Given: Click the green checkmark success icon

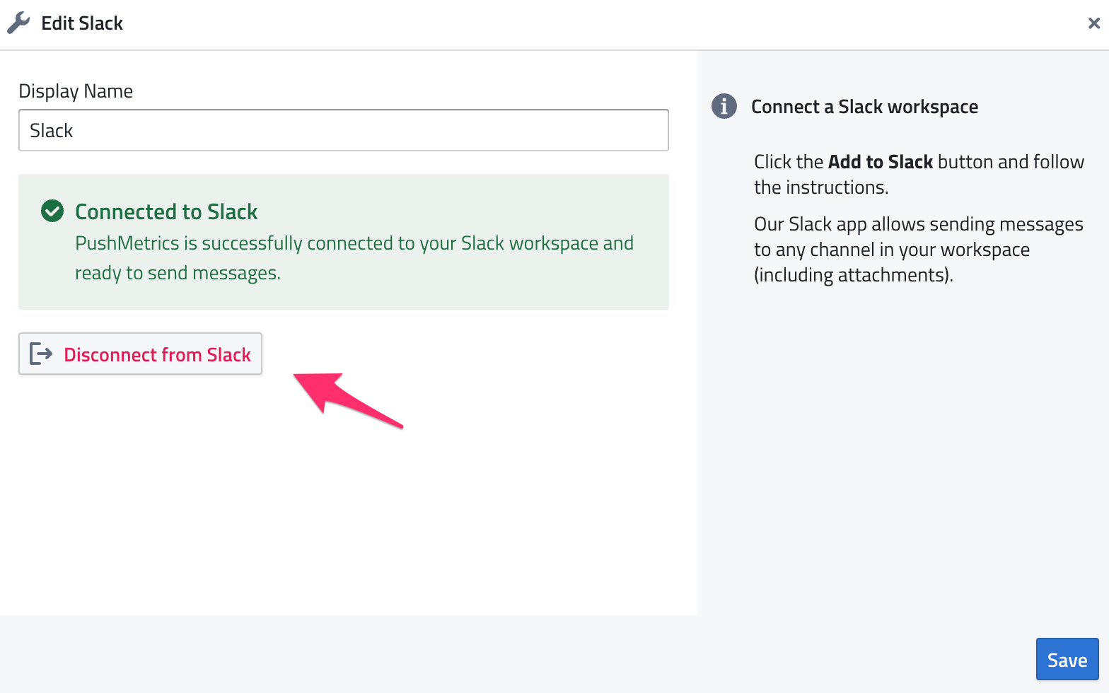Looking at the screenshot, I should pos(52,211).
